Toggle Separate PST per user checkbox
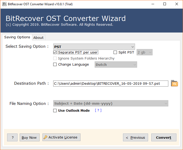The width and height of the screenshot is (183, 150). pyautogui.click(x=55, y=52)
